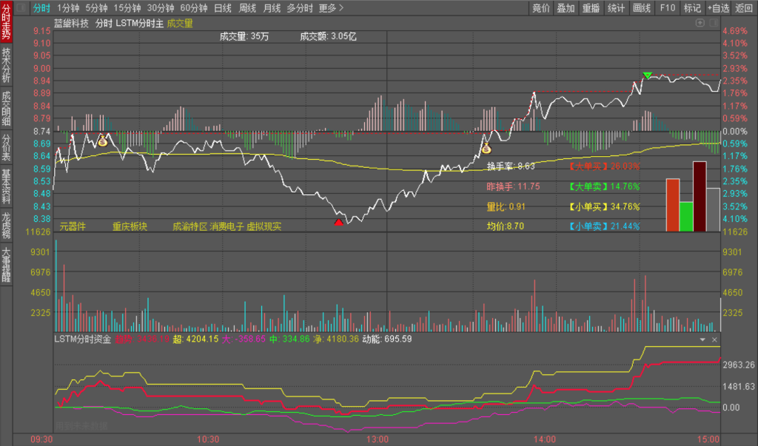The image size is (758, 446).
Task: Click the money bag icon near 14:00
Action: point(486,149)
